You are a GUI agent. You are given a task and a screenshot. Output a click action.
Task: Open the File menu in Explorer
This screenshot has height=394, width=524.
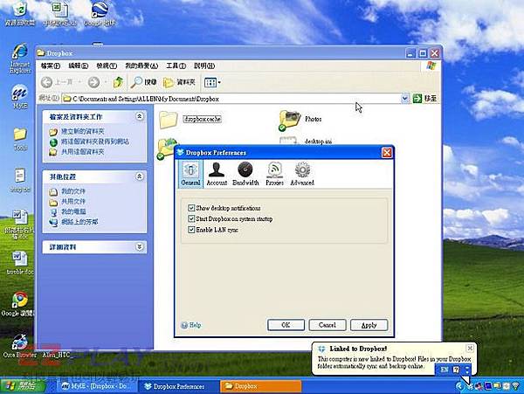tap(51, 66)
